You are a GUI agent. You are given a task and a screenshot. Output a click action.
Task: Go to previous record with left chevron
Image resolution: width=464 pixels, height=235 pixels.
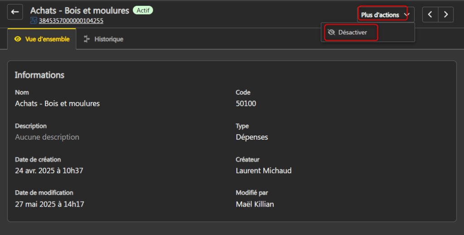pyautogui.click(x=430, y=14)
